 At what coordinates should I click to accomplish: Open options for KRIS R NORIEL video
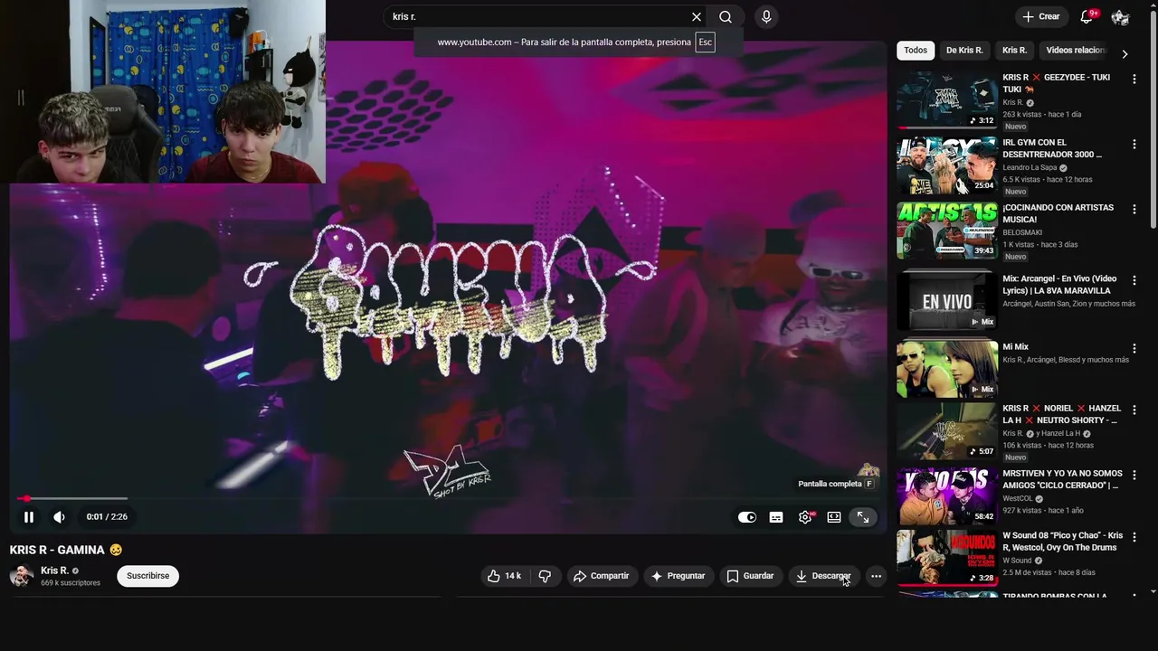coord(1134,410)
